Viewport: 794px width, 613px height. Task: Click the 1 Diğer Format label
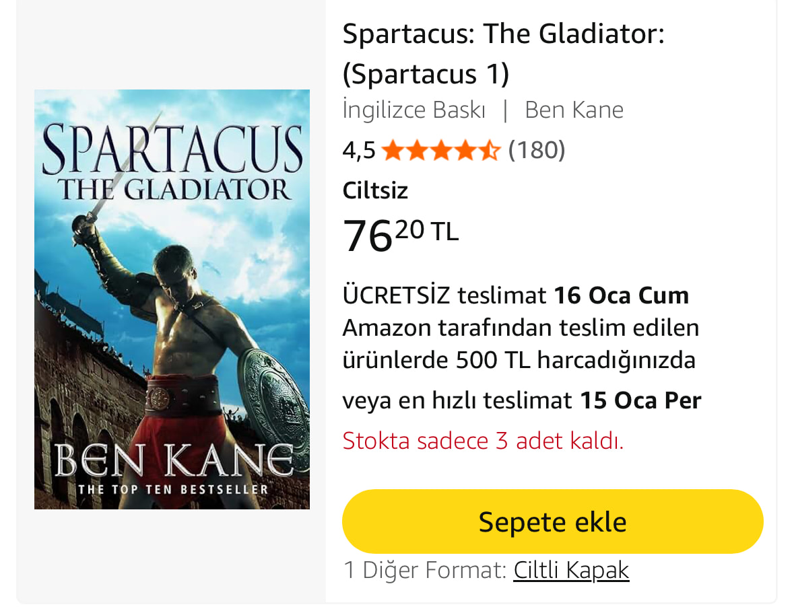(425, 570)
